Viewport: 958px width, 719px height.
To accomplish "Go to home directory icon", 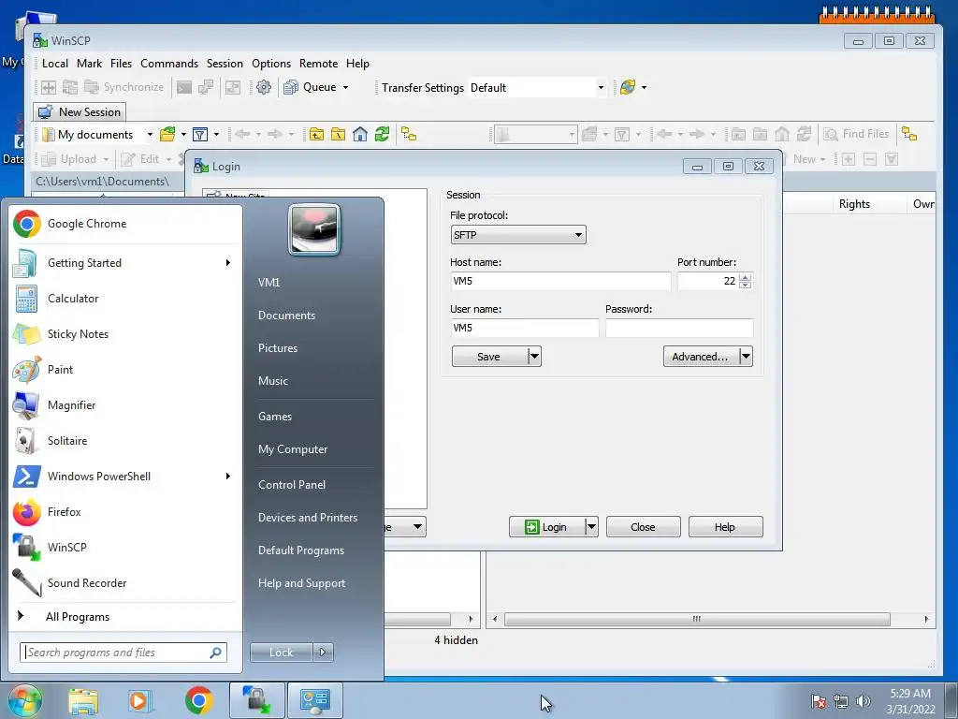I will [x=360, y=135].
